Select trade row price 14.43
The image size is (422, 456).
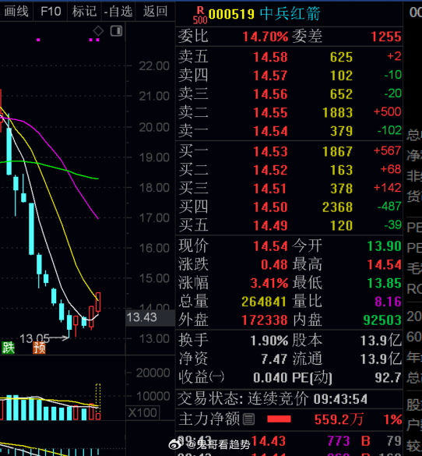[269, 441]
